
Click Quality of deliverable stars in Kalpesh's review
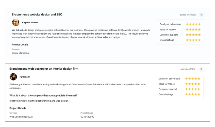[x=193, y=24]
